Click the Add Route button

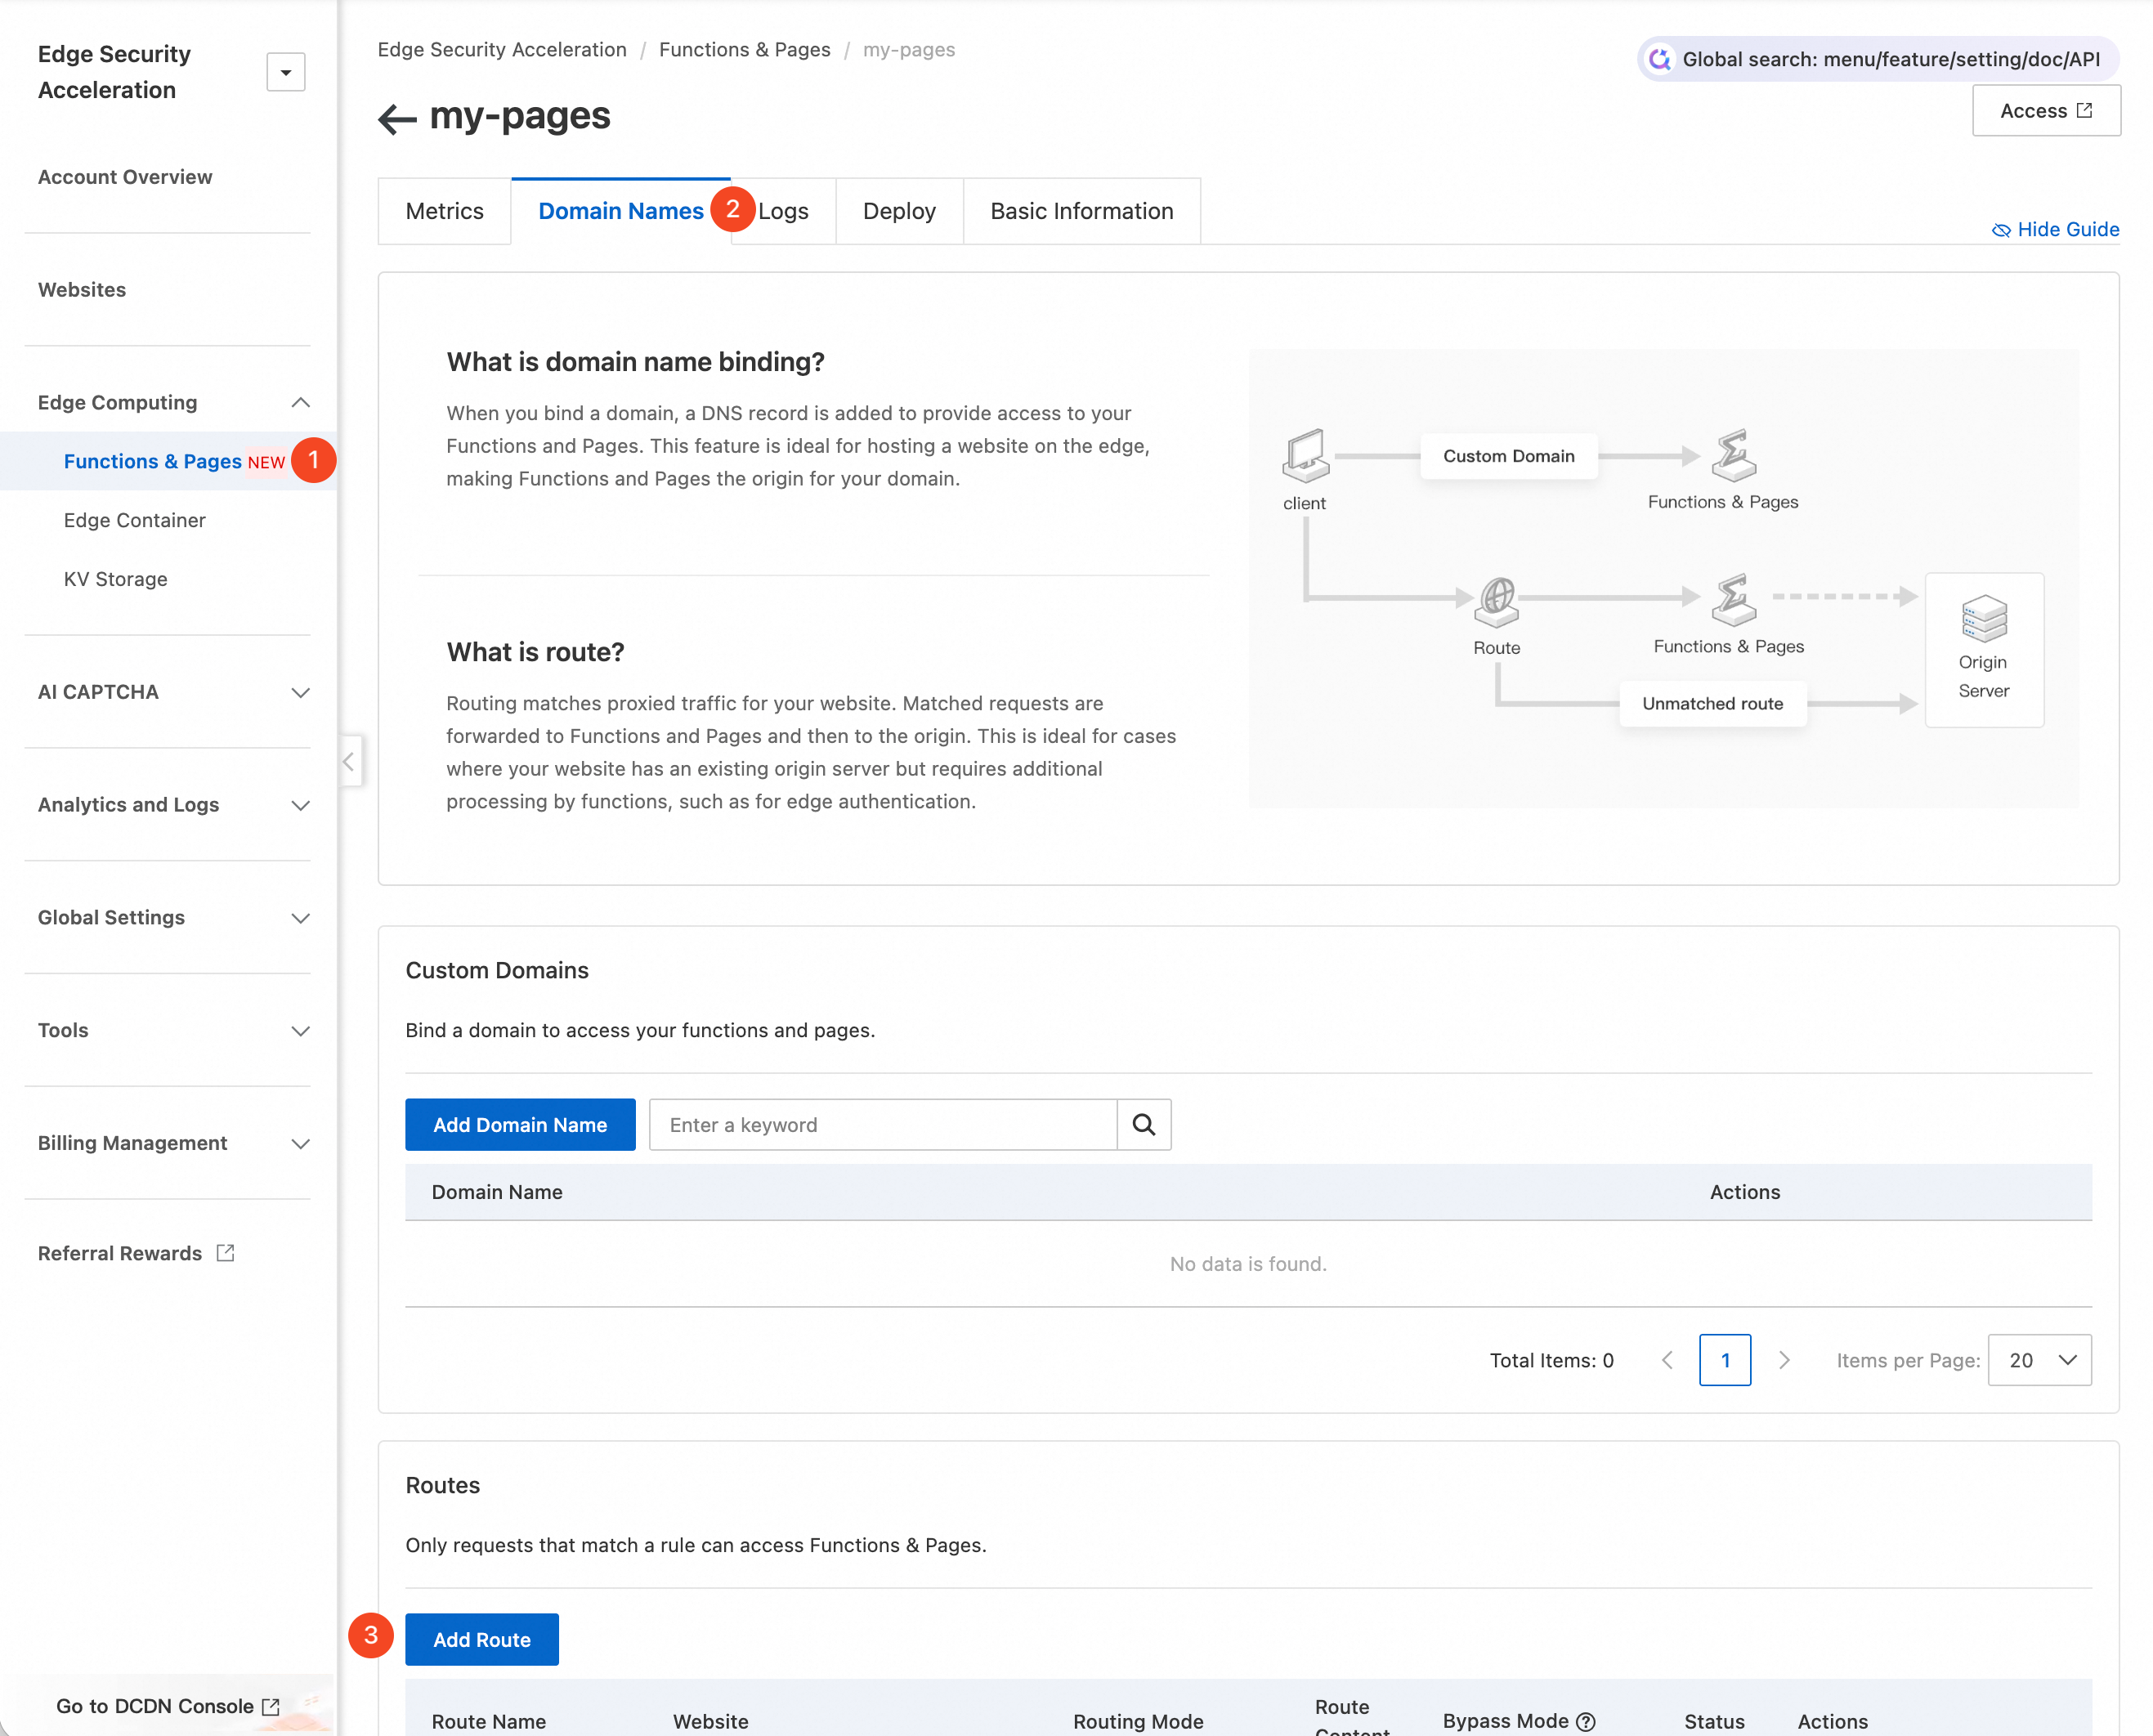click(x=481, y=1640)
